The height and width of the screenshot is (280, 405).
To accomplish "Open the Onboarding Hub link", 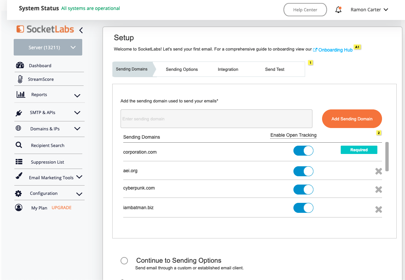I will (x=335, y=50).
